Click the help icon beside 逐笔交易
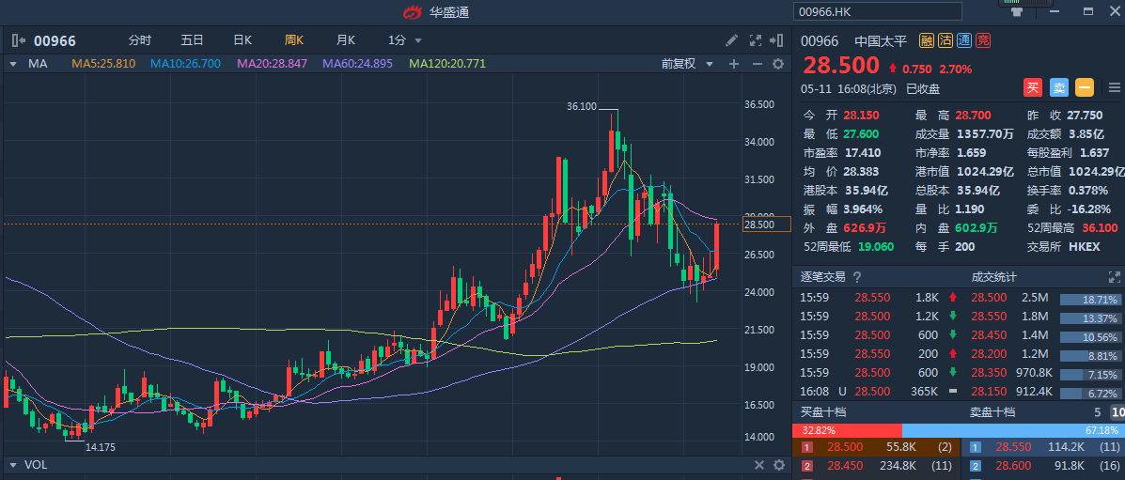 click(856, 277)
